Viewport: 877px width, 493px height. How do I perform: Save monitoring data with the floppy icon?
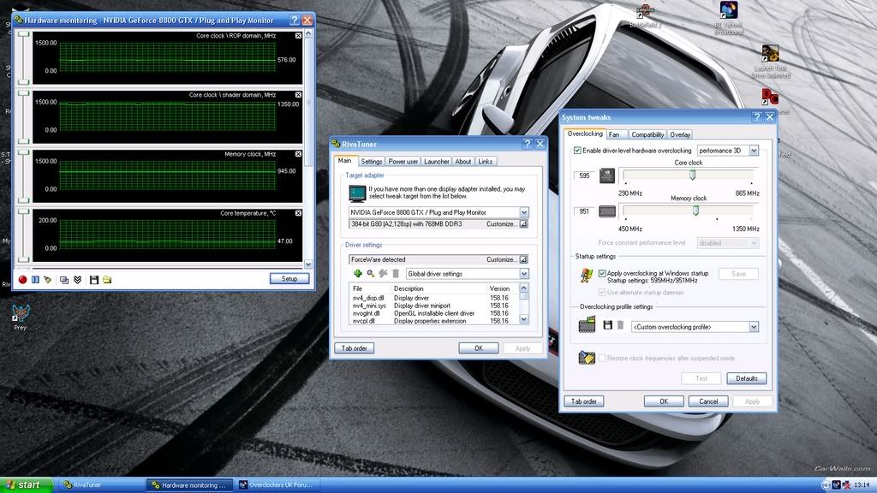pos(94,280)
